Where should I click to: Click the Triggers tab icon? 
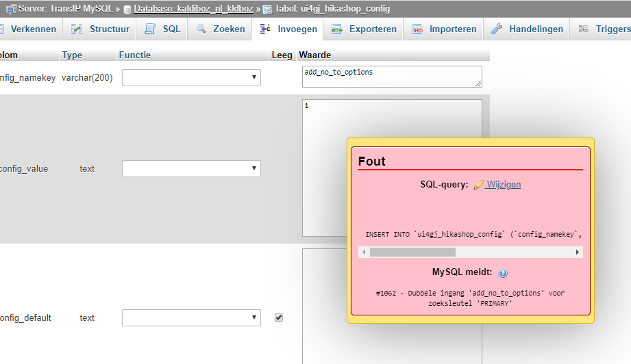click(x=584, y=29)
